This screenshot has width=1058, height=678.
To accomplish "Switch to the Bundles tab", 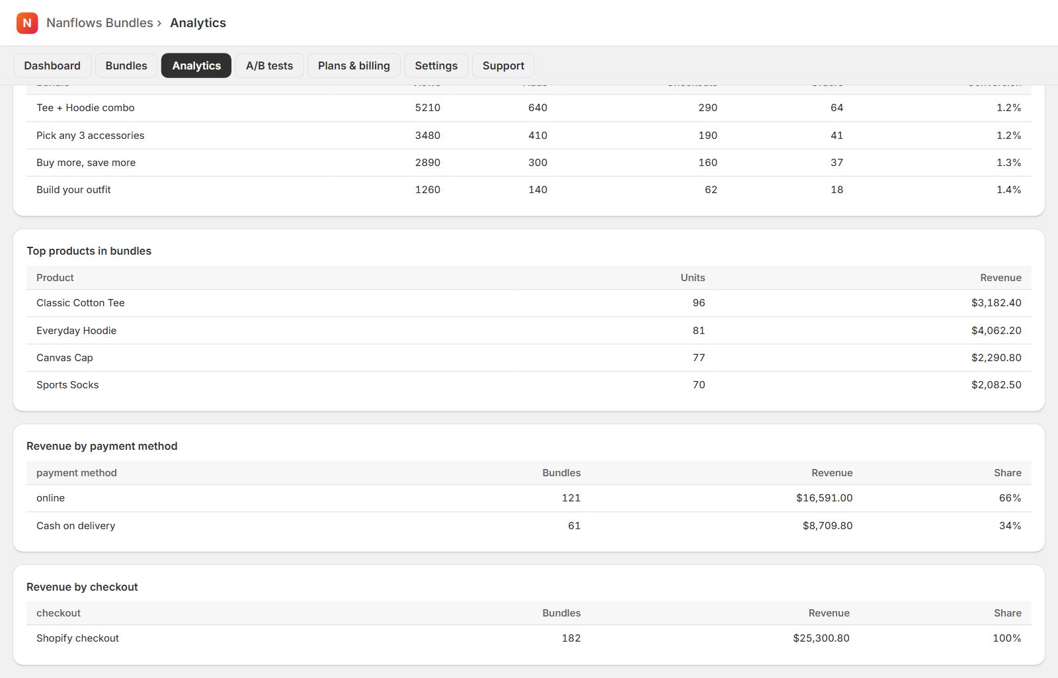I will pos(126,65).
